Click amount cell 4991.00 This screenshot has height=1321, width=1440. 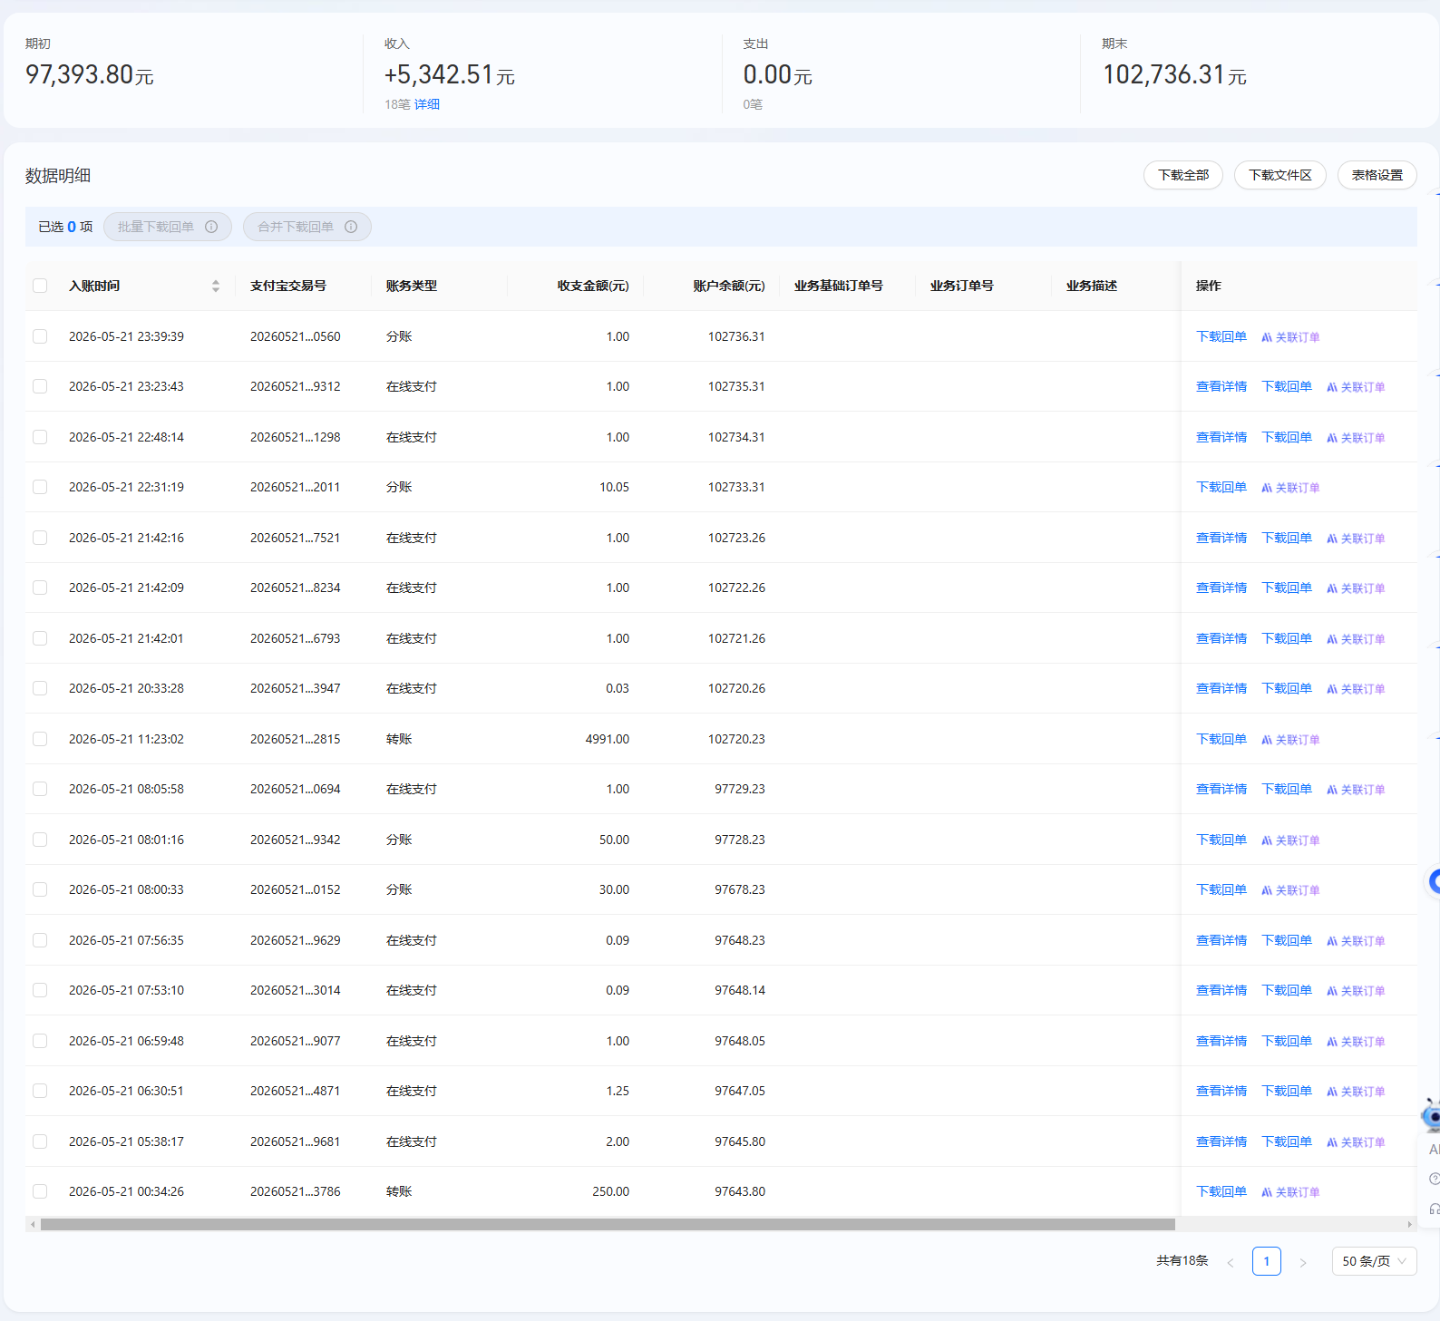pyautogui.click(x=608, y=739)
